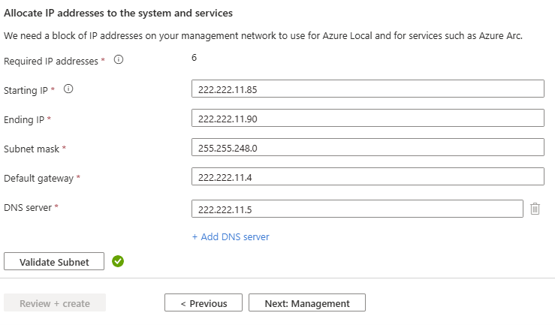
Task: Show the Starting IP info icon tooltip
Action: [x=68, y=89]
